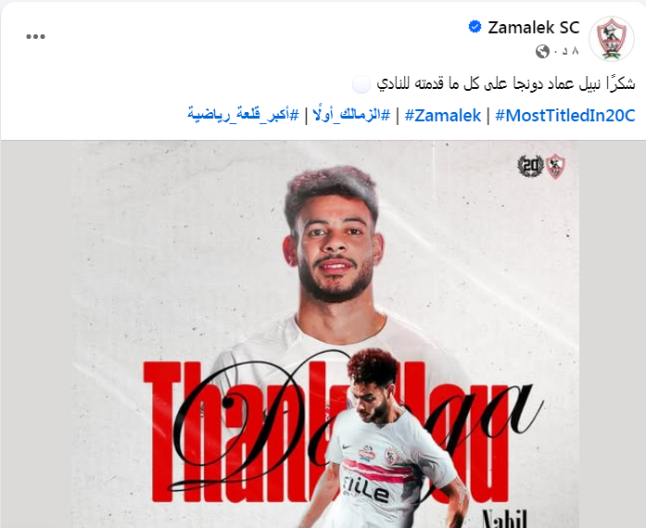The image size is (646, 528).
Task: Open the #Zamalek hashtag
Action: pos(443,115)
